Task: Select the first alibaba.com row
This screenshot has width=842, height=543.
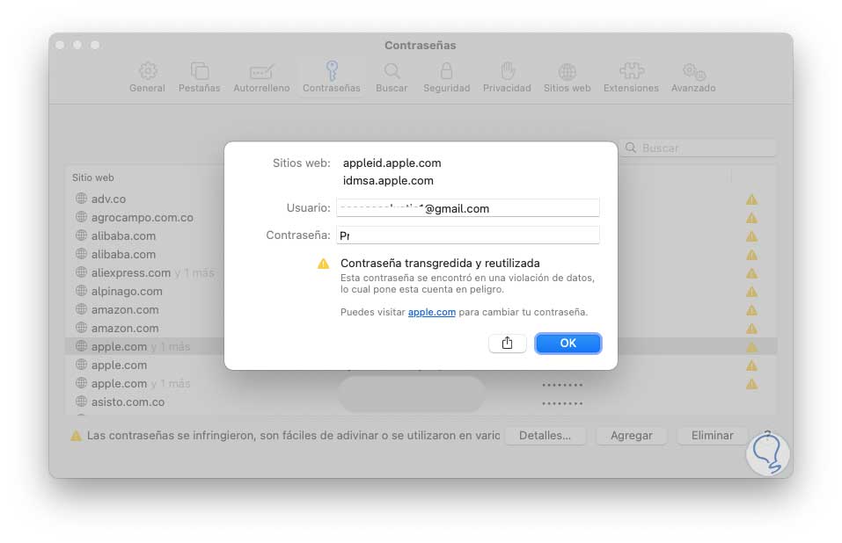Action: tap(421, 235)
